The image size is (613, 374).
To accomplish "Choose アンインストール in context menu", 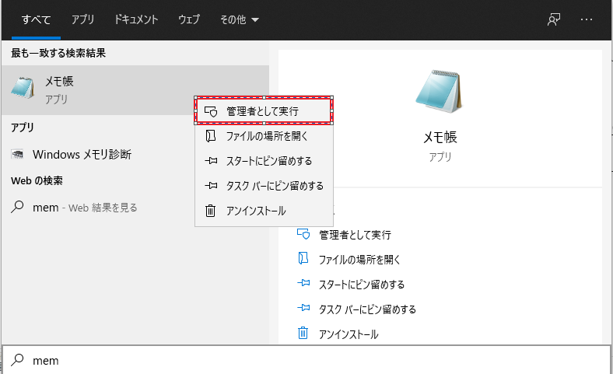I will (264, 211).
